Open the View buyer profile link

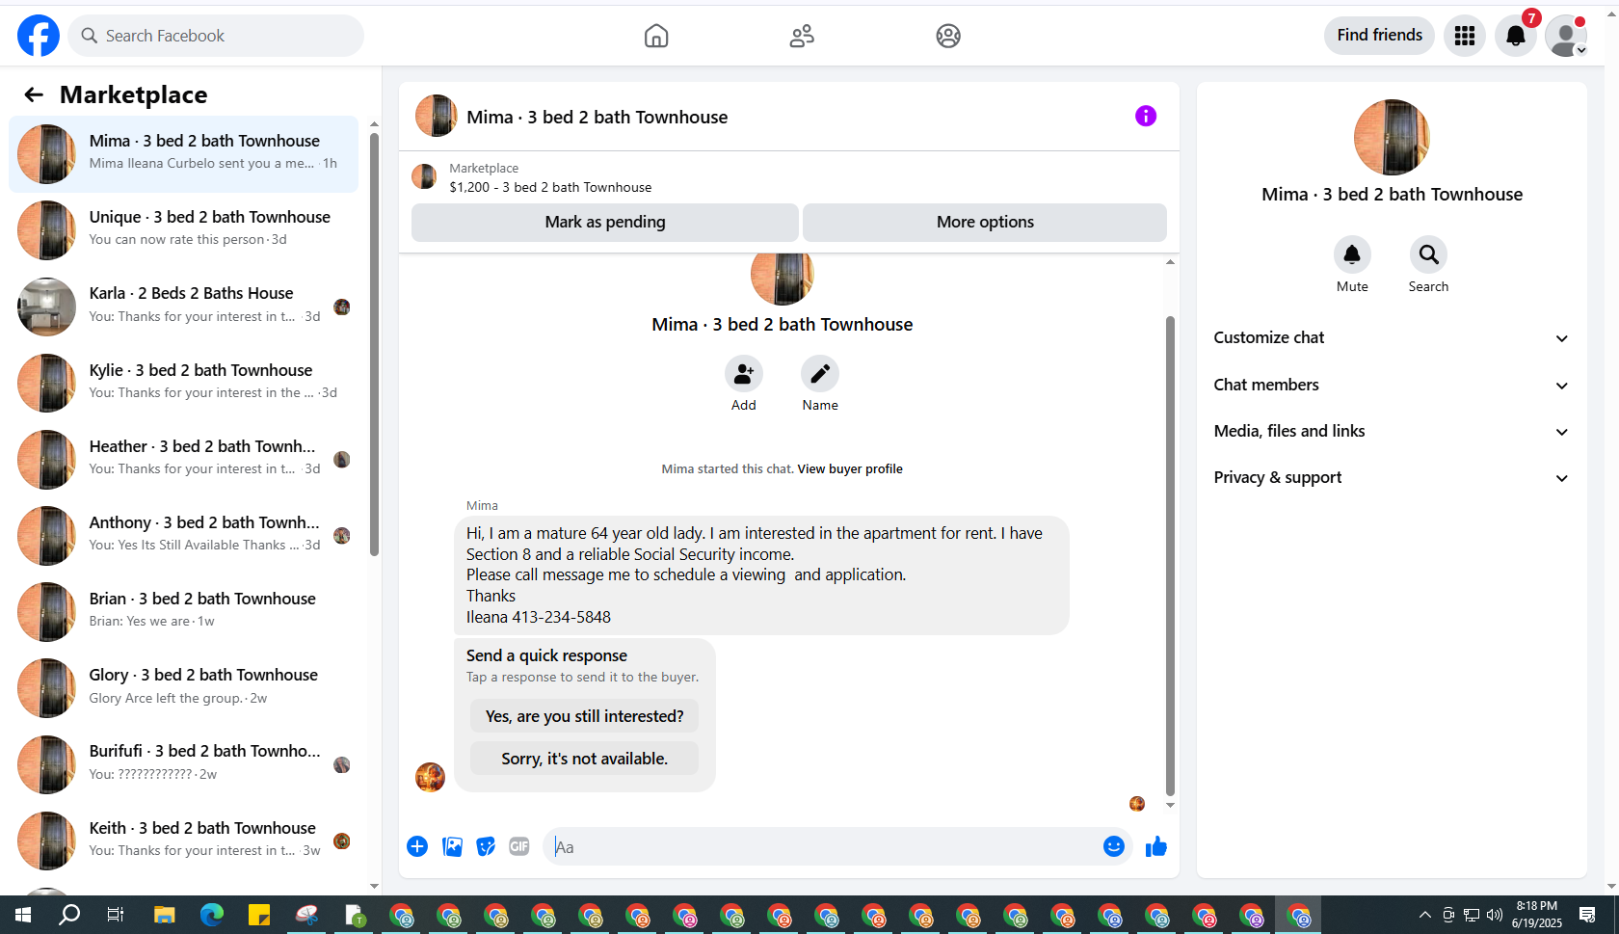[850, 469]
